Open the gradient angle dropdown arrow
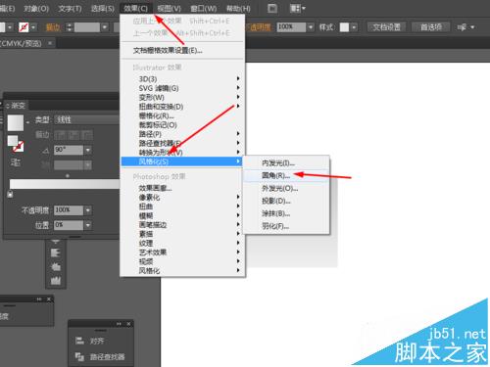Screen dimensions: 490x367 (88, 151)
